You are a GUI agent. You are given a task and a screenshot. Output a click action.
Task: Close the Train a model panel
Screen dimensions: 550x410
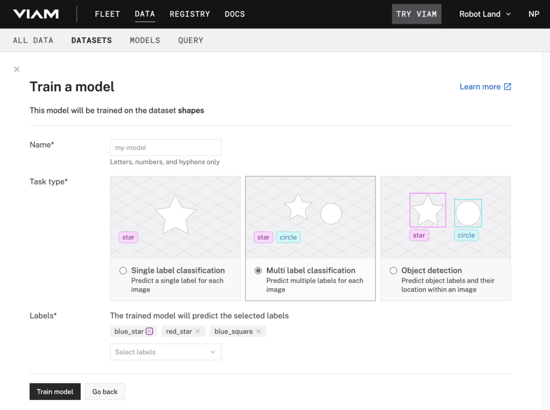pos(16,69)
